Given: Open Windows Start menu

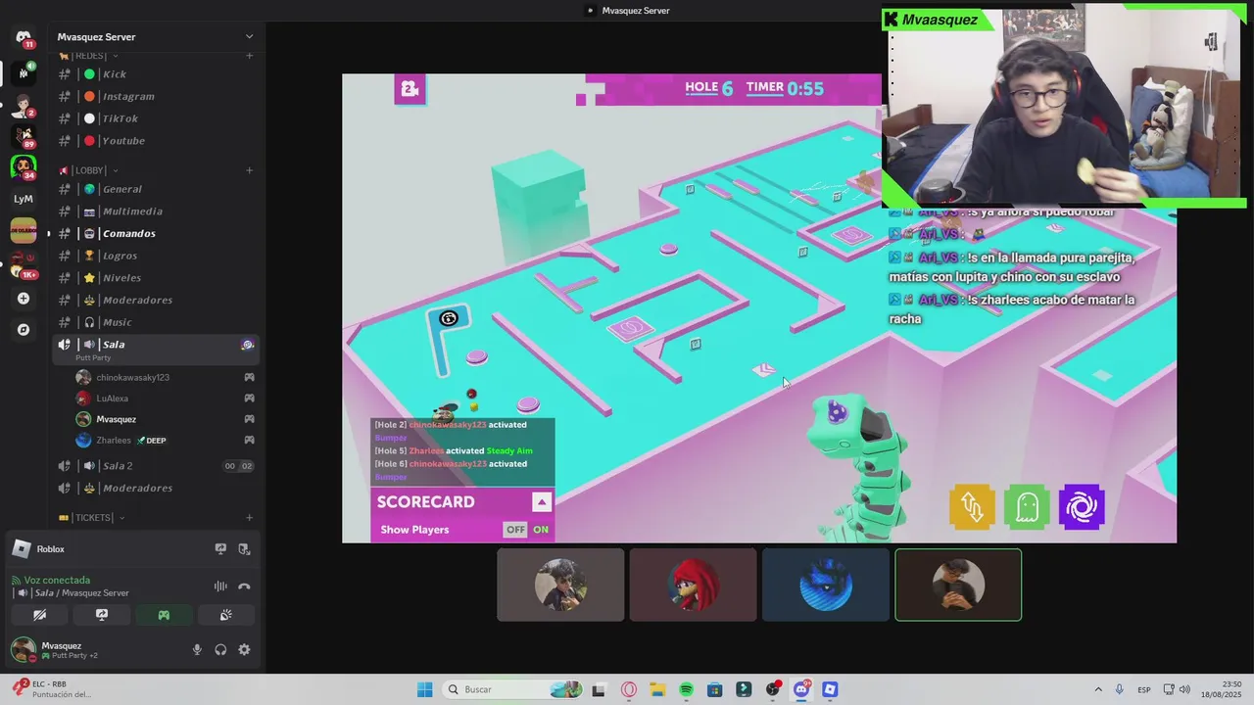Looking at the screenshot, I should point(424,689).
